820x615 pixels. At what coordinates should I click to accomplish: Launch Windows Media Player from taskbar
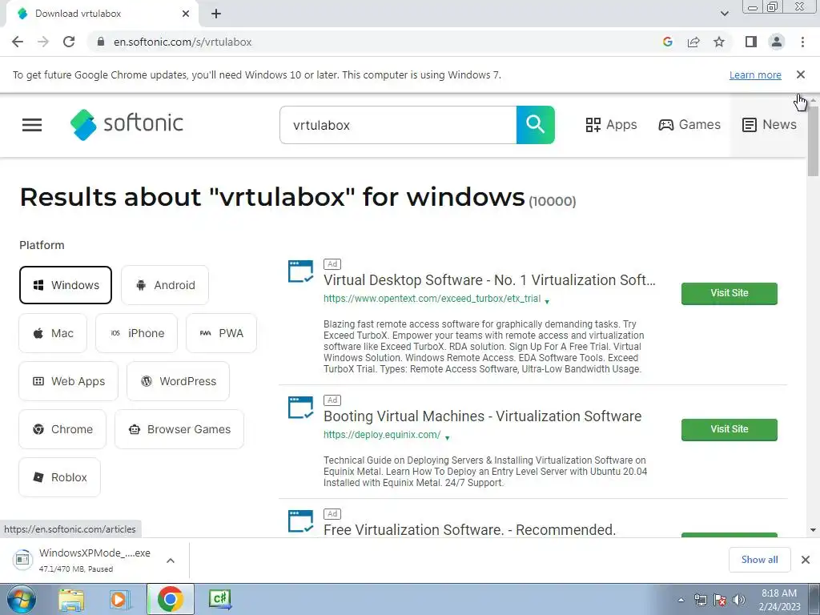point(119,599)
